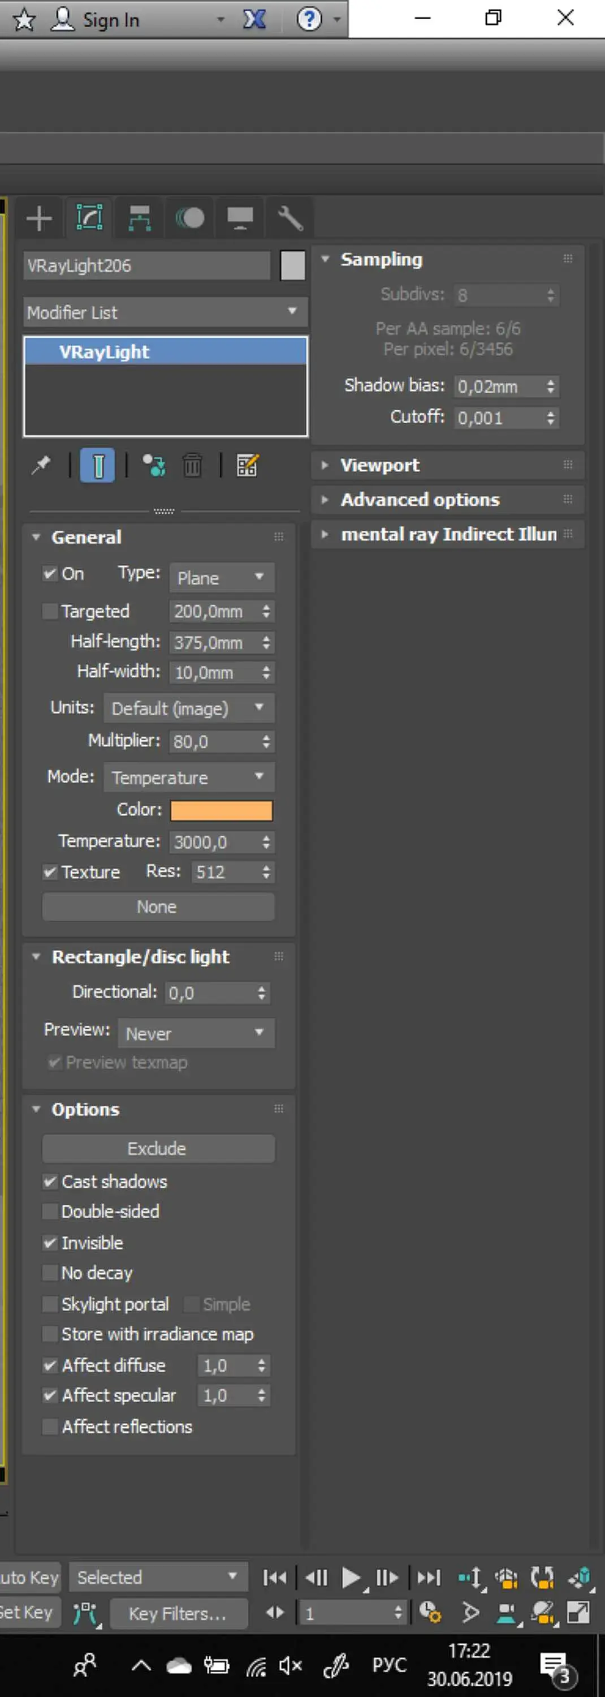Open the light Color swatch

pyautogui.click(x=221, y=810)
